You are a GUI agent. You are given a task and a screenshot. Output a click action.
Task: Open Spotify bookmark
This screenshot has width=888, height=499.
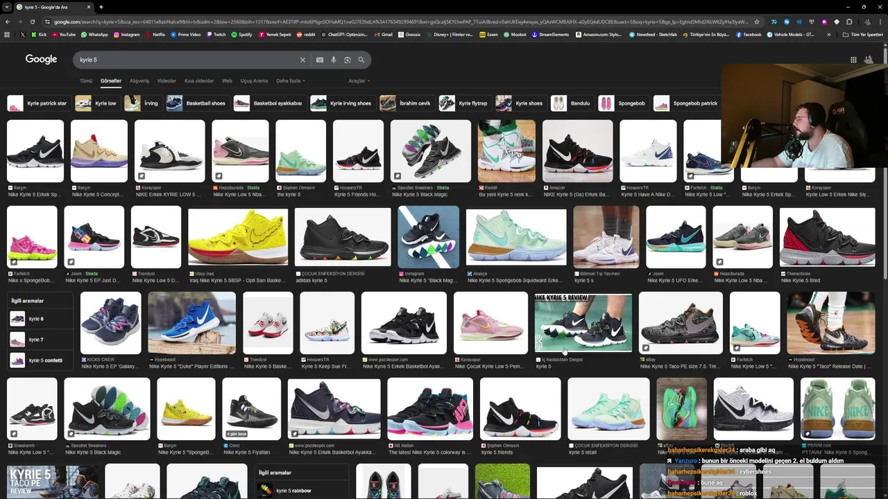coord(241,34)
